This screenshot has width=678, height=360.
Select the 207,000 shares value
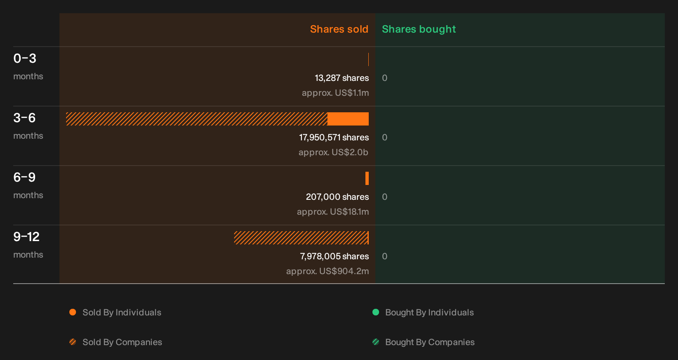point(337,197)
